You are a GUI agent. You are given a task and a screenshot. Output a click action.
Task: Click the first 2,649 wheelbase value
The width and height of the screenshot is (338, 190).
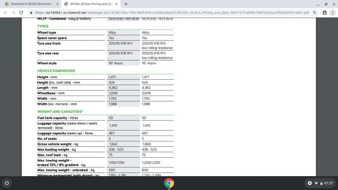tap(113, 93)
